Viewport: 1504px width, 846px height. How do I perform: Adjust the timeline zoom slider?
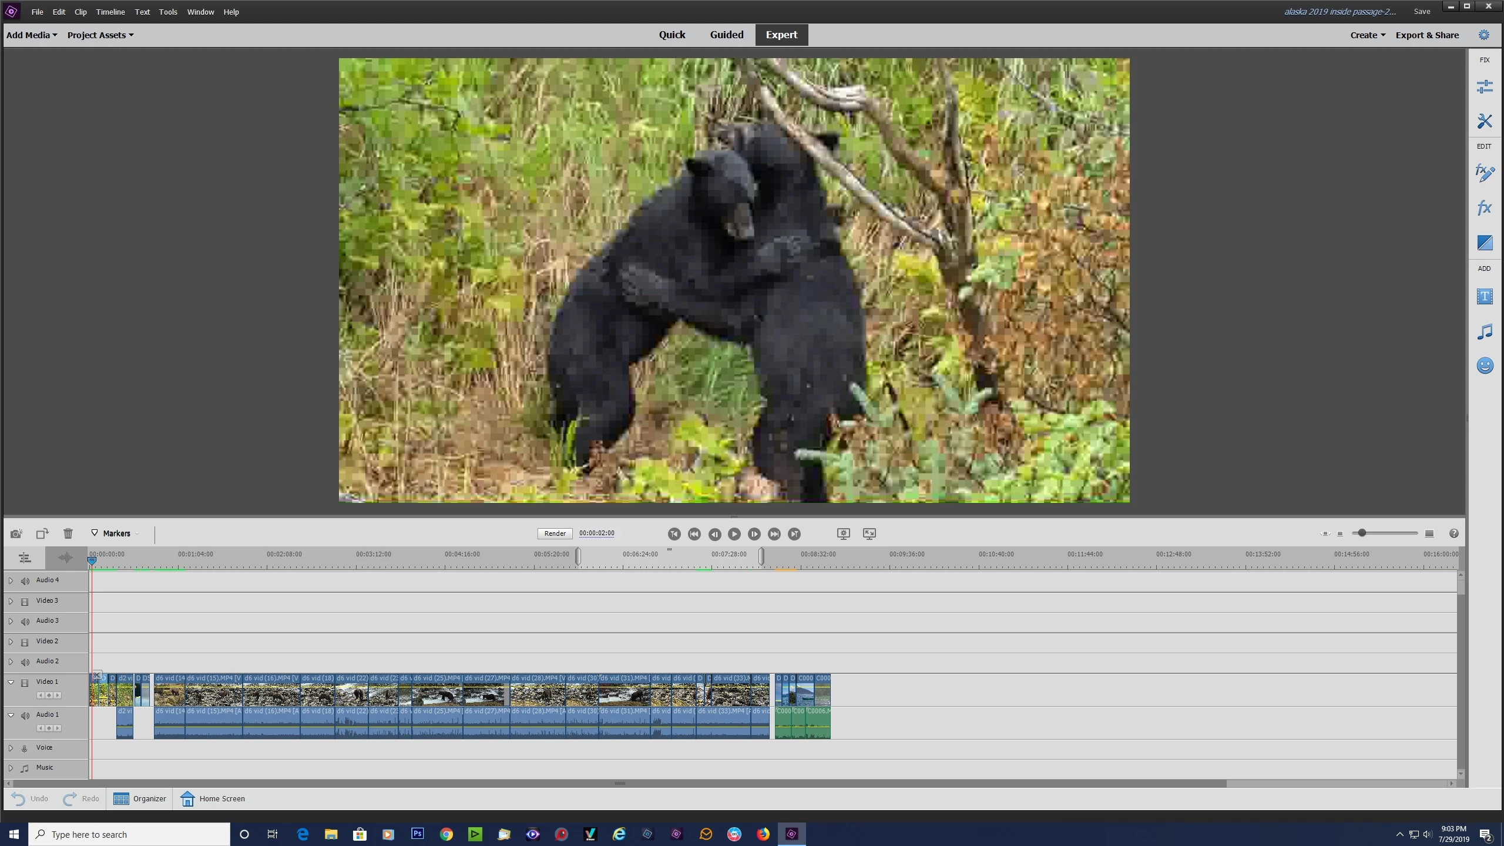click(x=1362, y=533)
